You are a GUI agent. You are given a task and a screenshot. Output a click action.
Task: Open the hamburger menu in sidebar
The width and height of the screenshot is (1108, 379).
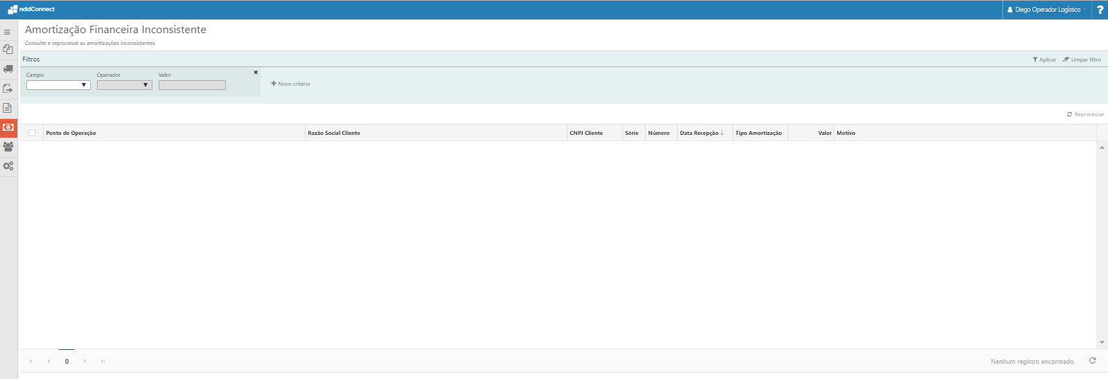tap(8, 32)
